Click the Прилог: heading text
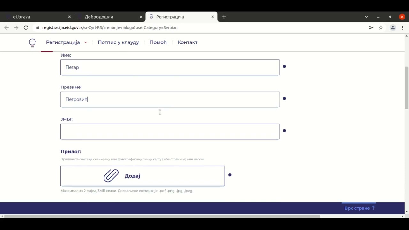The image size is (409, 230). pyautogui.click(x=71, y=152)
